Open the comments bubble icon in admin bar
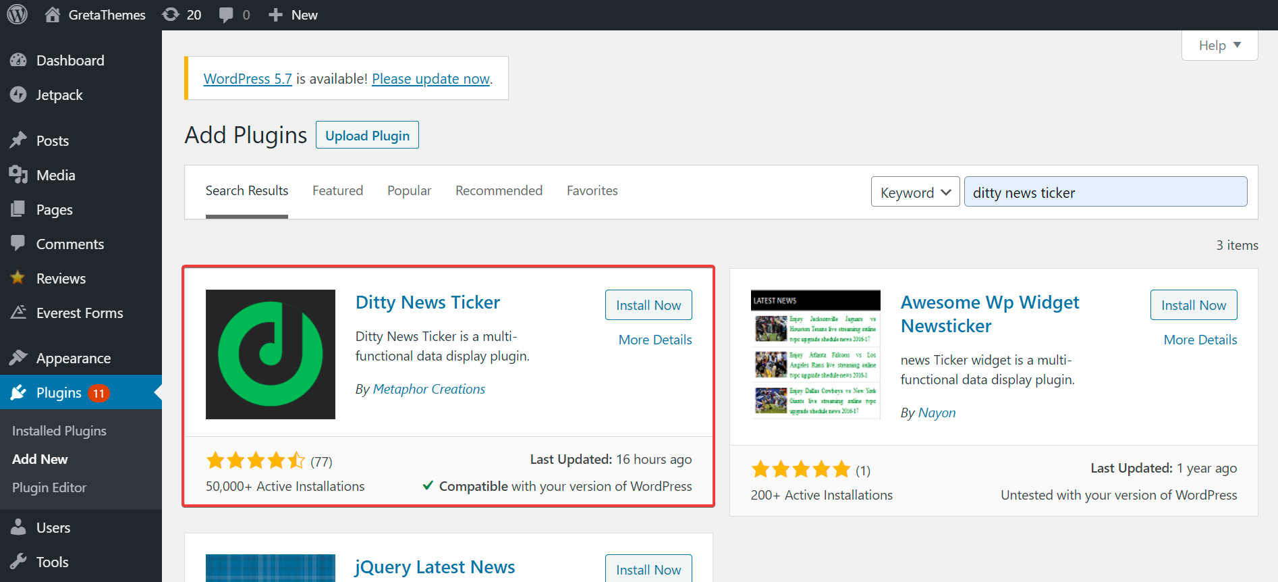This screenshot has width=1278, height=582. 226,15
